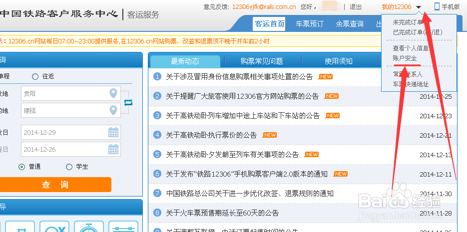
Task: Open notice 中国铁路总公司关于进一步优化改签、退票规则的通知
Action: 250,194
